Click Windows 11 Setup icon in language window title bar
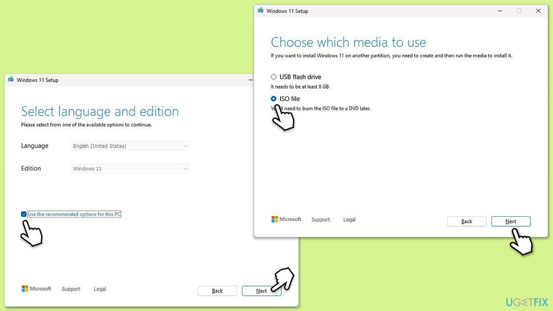 tap(11, 79)
